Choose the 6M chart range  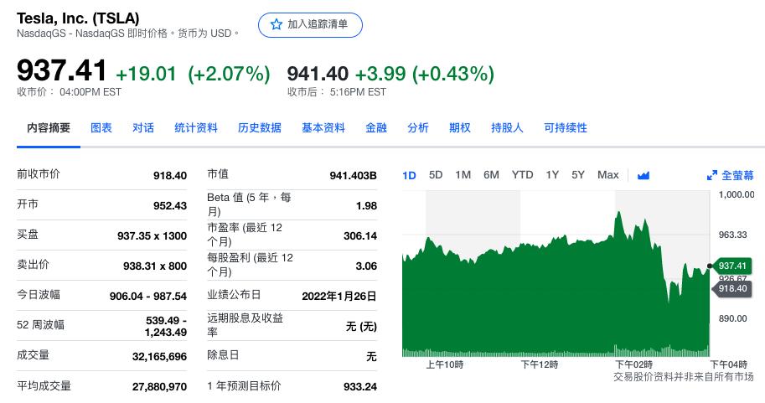(x=491, y=175)
